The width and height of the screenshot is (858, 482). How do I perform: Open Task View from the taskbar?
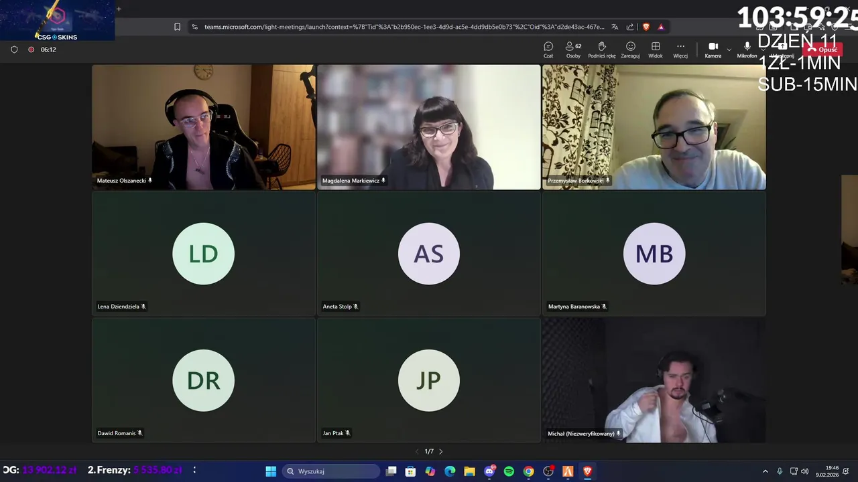391,471
